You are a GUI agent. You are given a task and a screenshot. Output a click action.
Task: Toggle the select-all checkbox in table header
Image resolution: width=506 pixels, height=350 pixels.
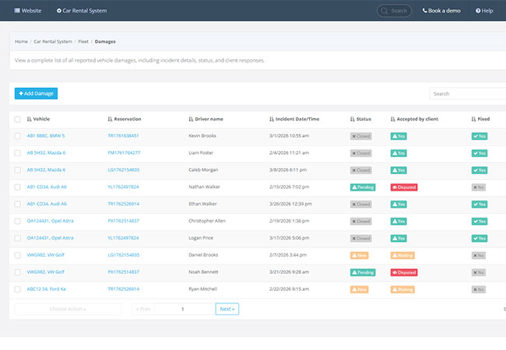pos(17,120)
